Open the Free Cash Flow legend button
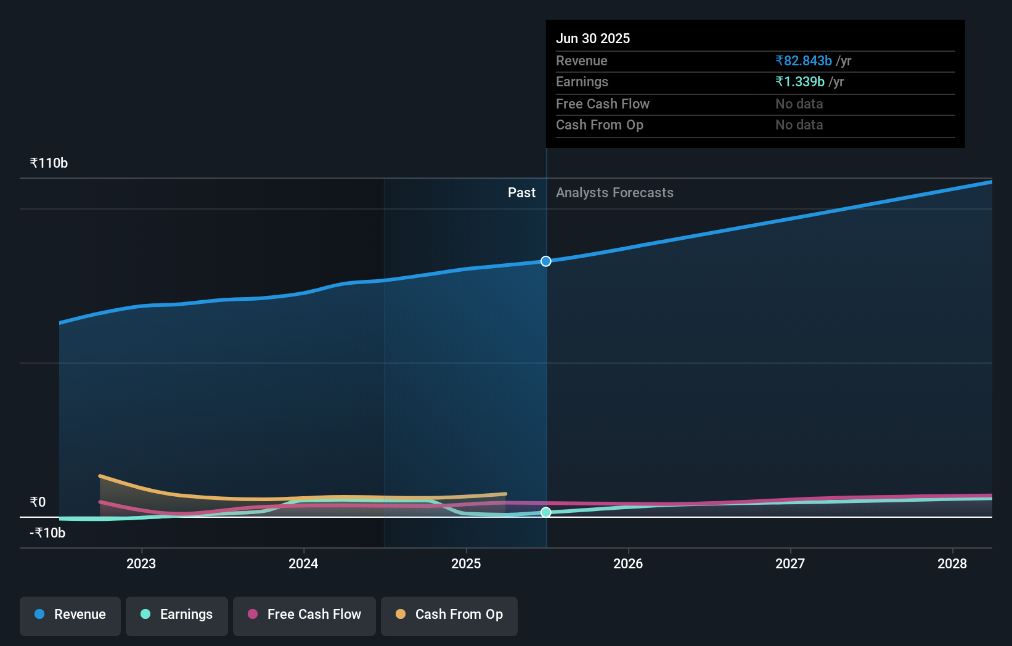Screen dimensions: 1012x646 [304, 615]
